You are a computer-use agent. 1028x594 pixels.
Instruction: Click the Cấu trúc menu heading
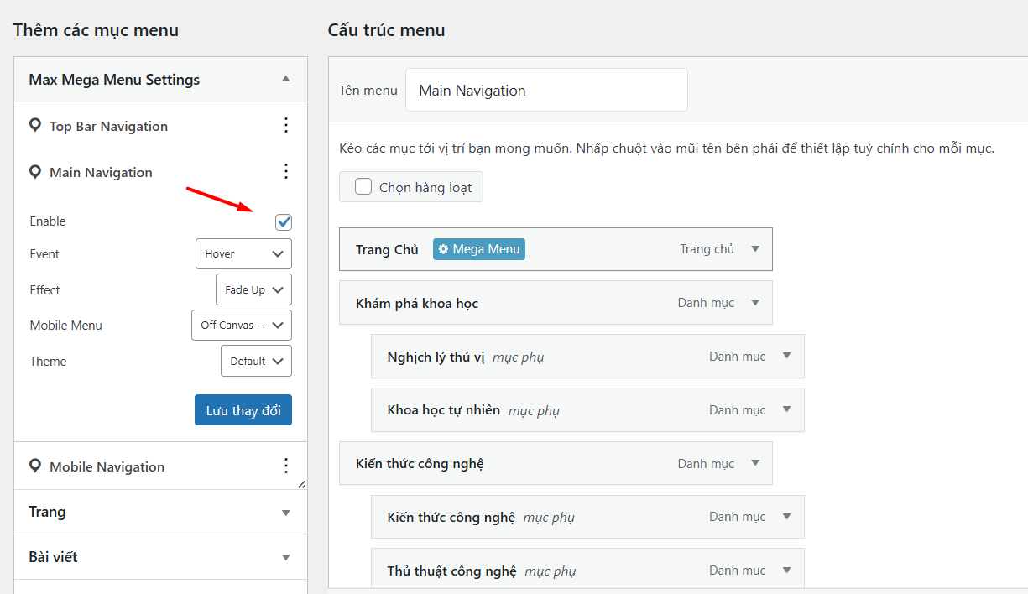pos(386,30)
